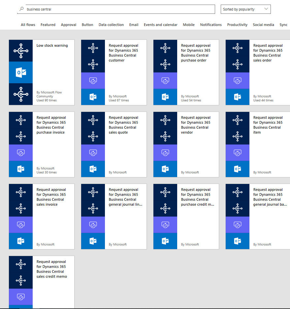Click the Used 54 times text
290x309 pixels.
[191, 100]
